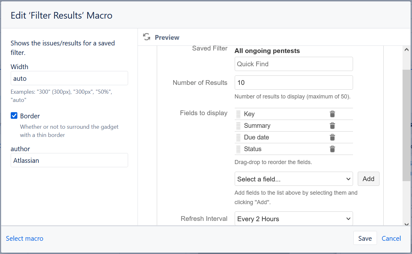Click the trash icon next to Due date
412x254 pixels.
[332, 137]
